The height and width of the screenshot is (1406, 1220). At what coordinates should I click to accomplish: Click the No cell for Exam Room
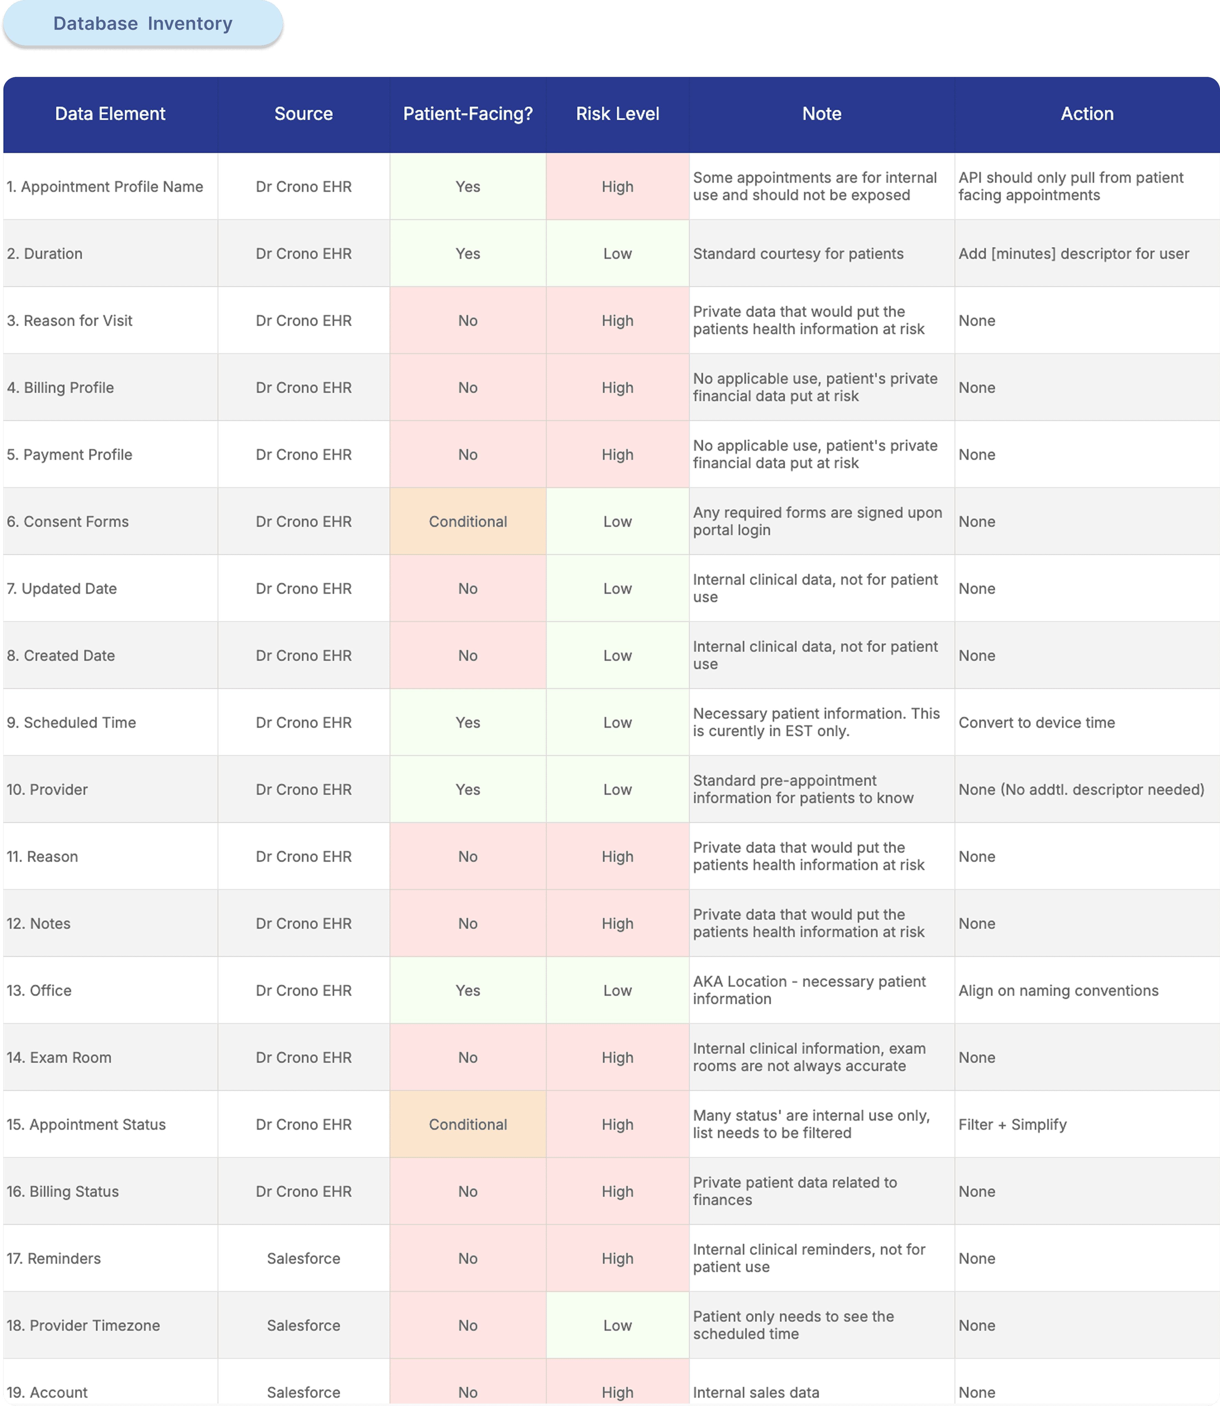point(468,1057)
